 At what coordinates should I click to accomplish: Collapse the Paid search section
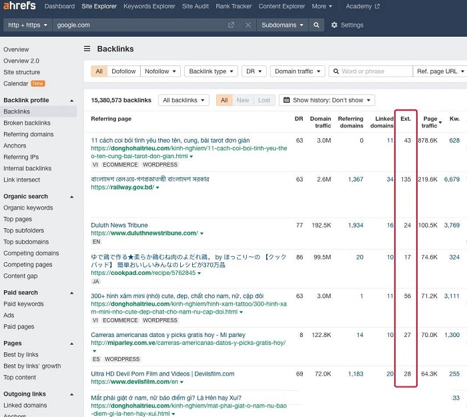[71, 293]
